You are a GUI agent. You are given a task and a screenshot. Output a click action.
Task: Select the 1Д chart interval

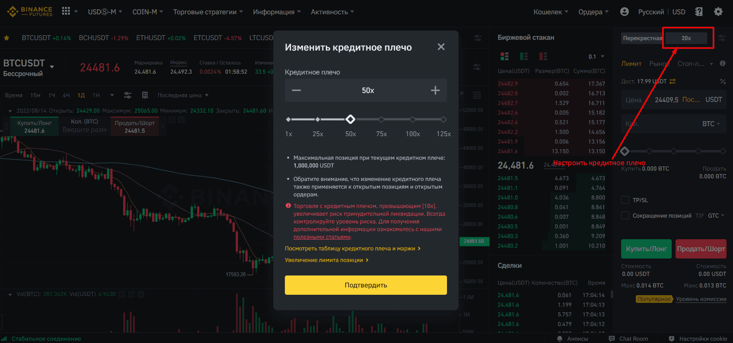pos(81,95)
